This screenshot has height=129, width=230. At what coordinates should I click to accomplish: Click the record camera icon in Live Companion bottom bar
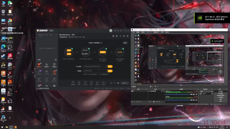pyautogui.click(x=111, y=83)
